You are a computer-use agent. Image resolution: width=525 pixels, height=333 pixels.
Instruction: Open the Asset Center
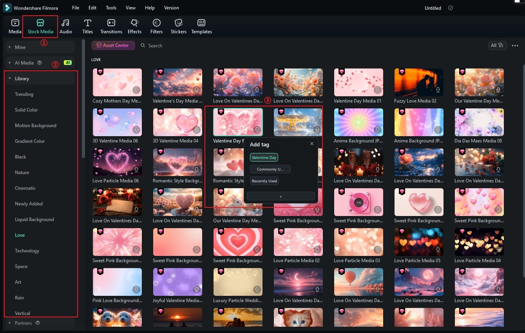pos(113,45)
